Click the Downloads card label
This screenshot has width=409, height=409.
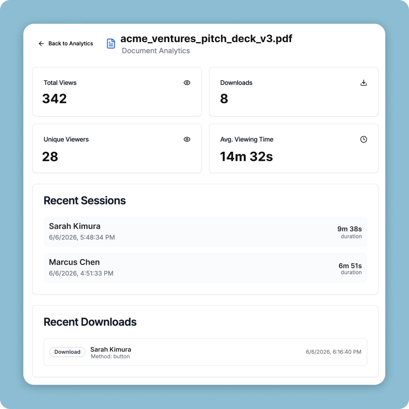coord(236,83)
